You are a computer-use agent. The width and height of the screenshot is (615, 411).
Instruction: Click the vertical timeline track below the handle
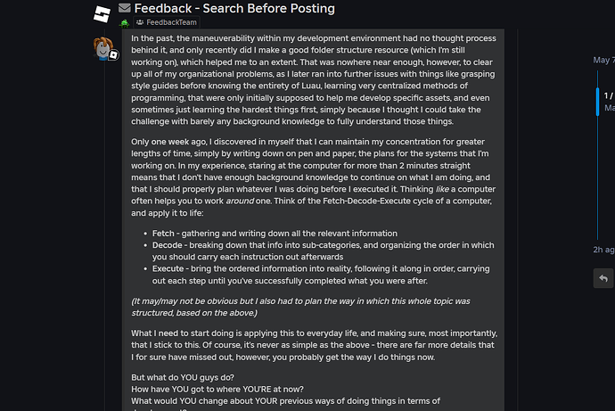coord(597,178)
